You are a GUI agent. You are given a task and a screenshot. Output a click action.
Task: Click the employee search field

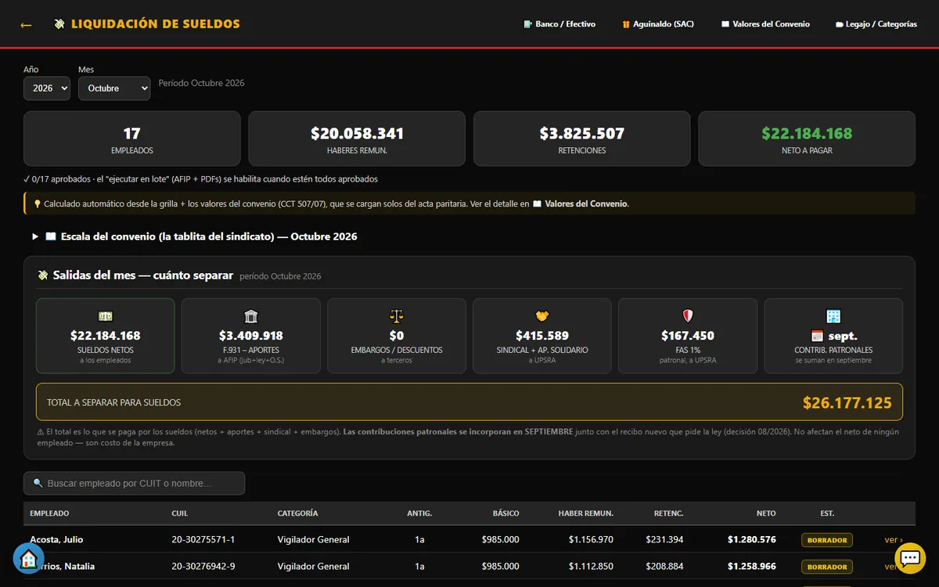click(x=134, y=483)
